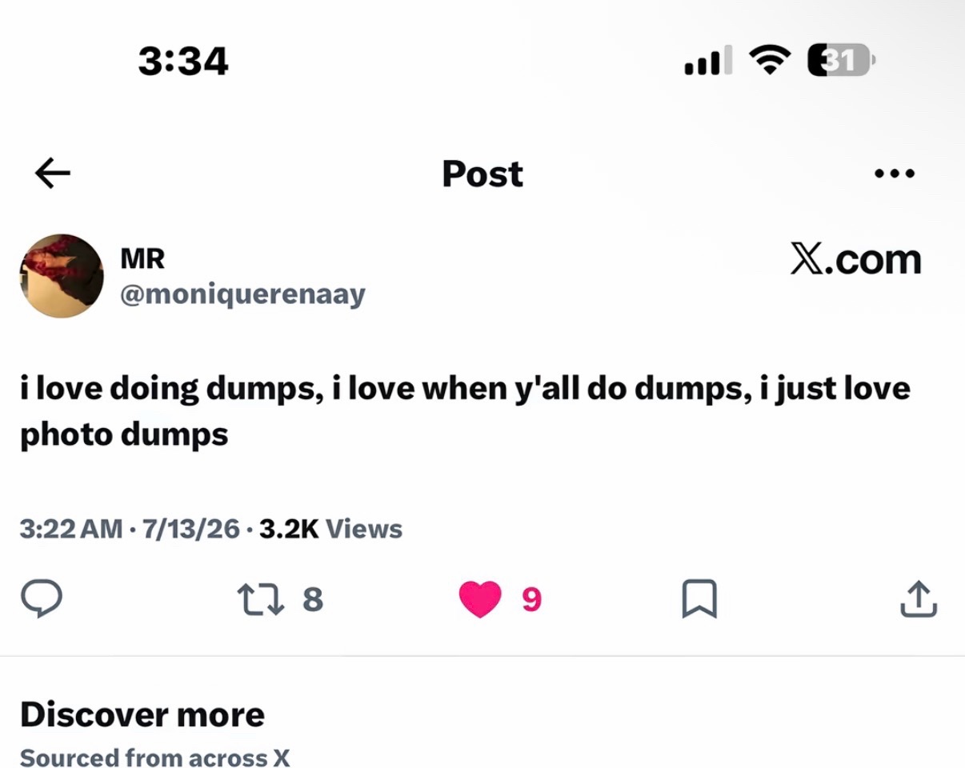Bookmark this post
This screenshot has width=965, height=768.
click(699, 598)
